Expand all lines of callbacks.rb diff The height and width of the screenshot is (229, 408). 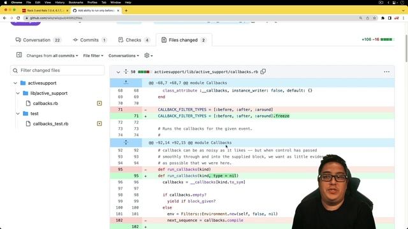coord(126,72)
